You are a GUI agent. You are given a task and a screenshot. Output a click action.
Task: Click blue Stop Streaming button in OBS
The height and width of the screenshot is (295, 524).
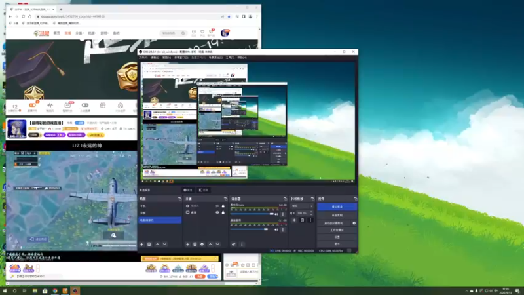point(337,206)
